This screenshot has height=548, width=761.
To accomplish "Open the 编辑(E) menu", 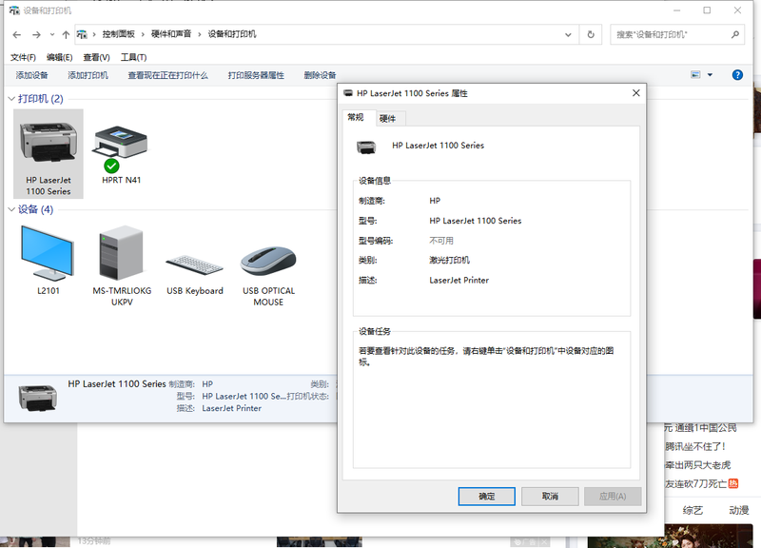I will tap(60, 57).
